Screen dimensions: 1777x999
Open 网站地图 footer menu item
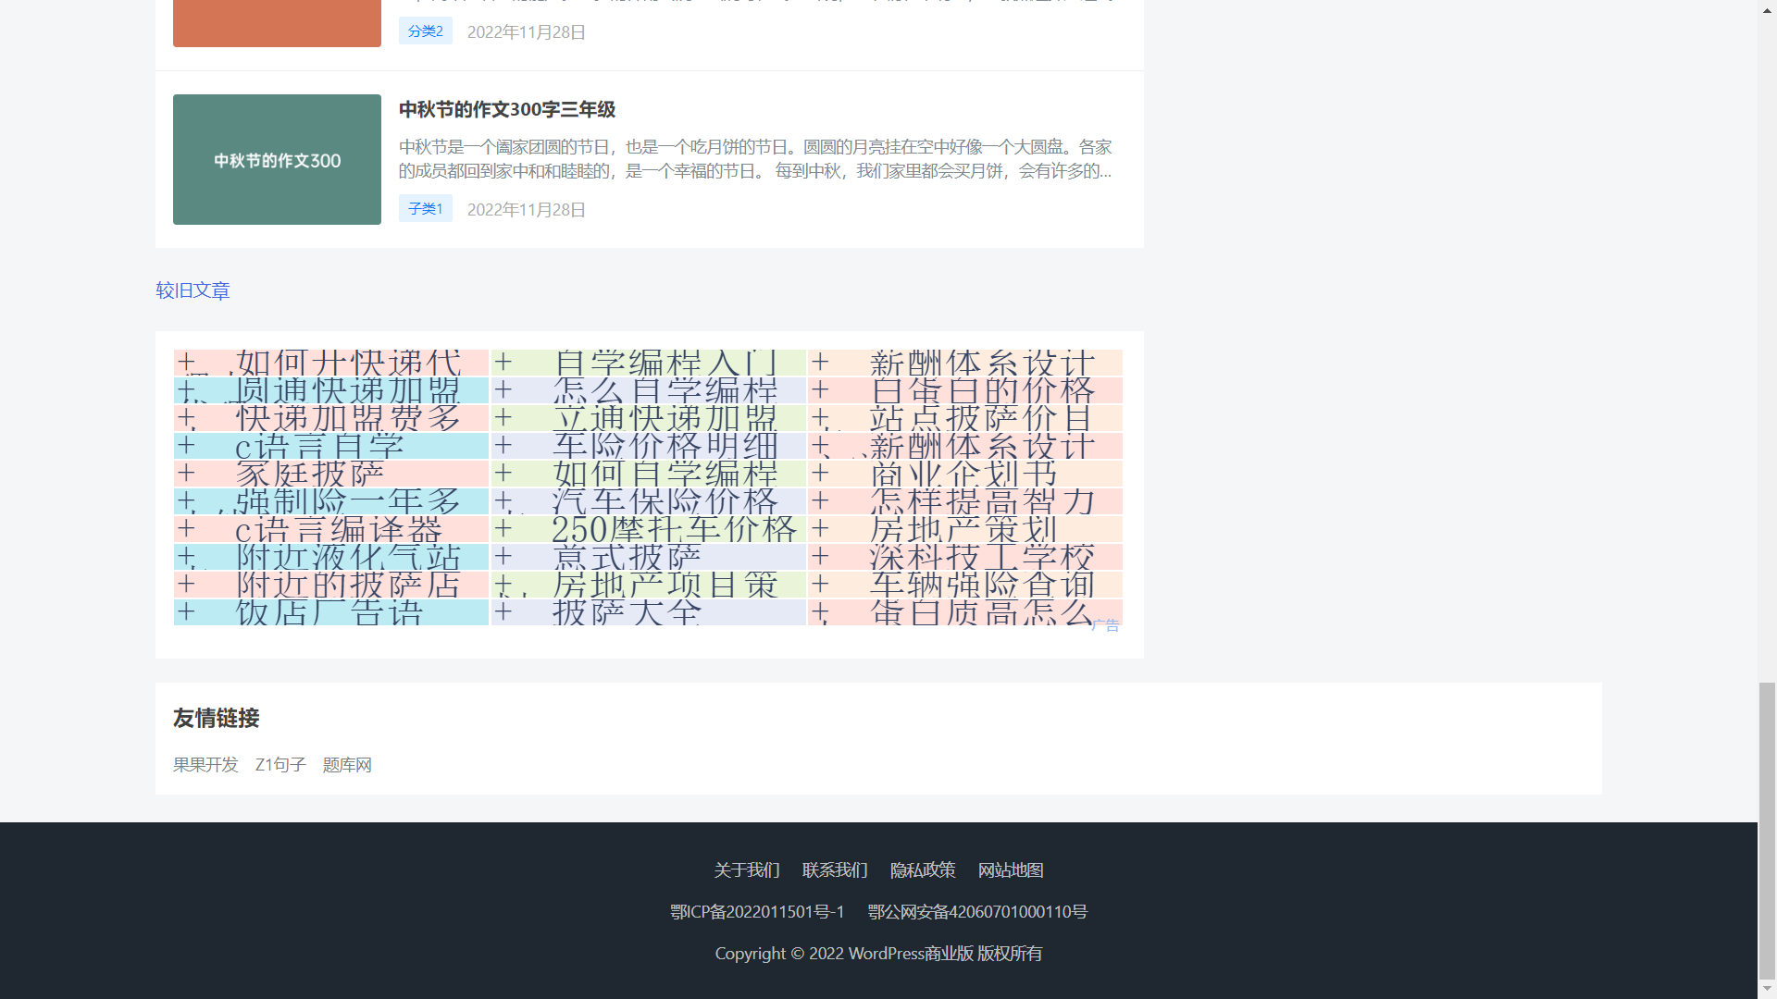[x=1010, y=870]
